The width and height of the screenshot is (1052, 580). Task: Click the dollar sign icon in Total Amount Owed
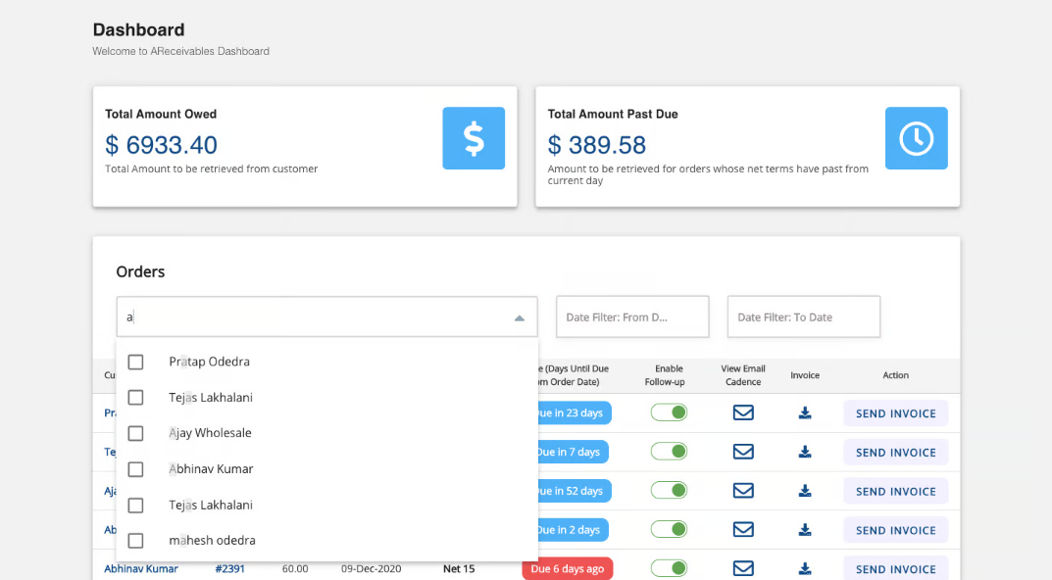pos(474,138)
